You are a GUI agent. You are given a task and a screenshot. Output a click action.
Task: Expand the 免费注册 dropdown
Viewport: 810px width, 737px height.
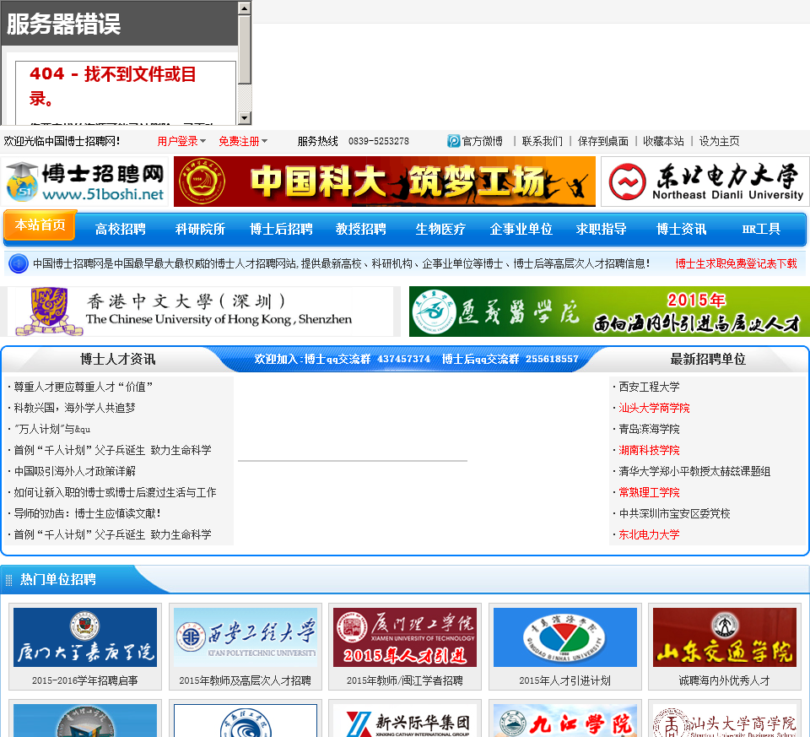[x=243, y=141]
